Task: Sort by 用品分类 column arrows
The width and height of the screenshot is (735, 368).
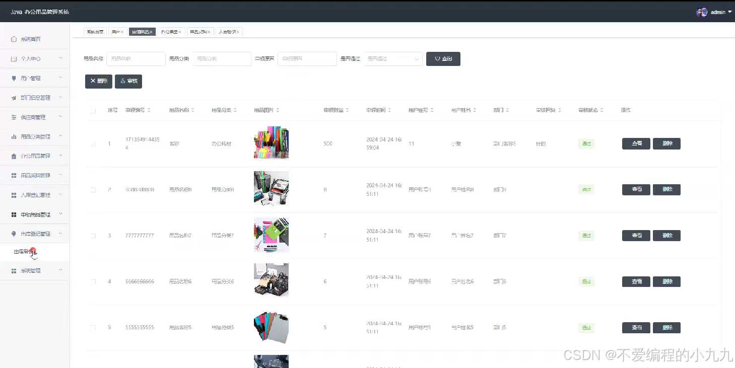Action: pyautogui.click(x=235, y=110)
